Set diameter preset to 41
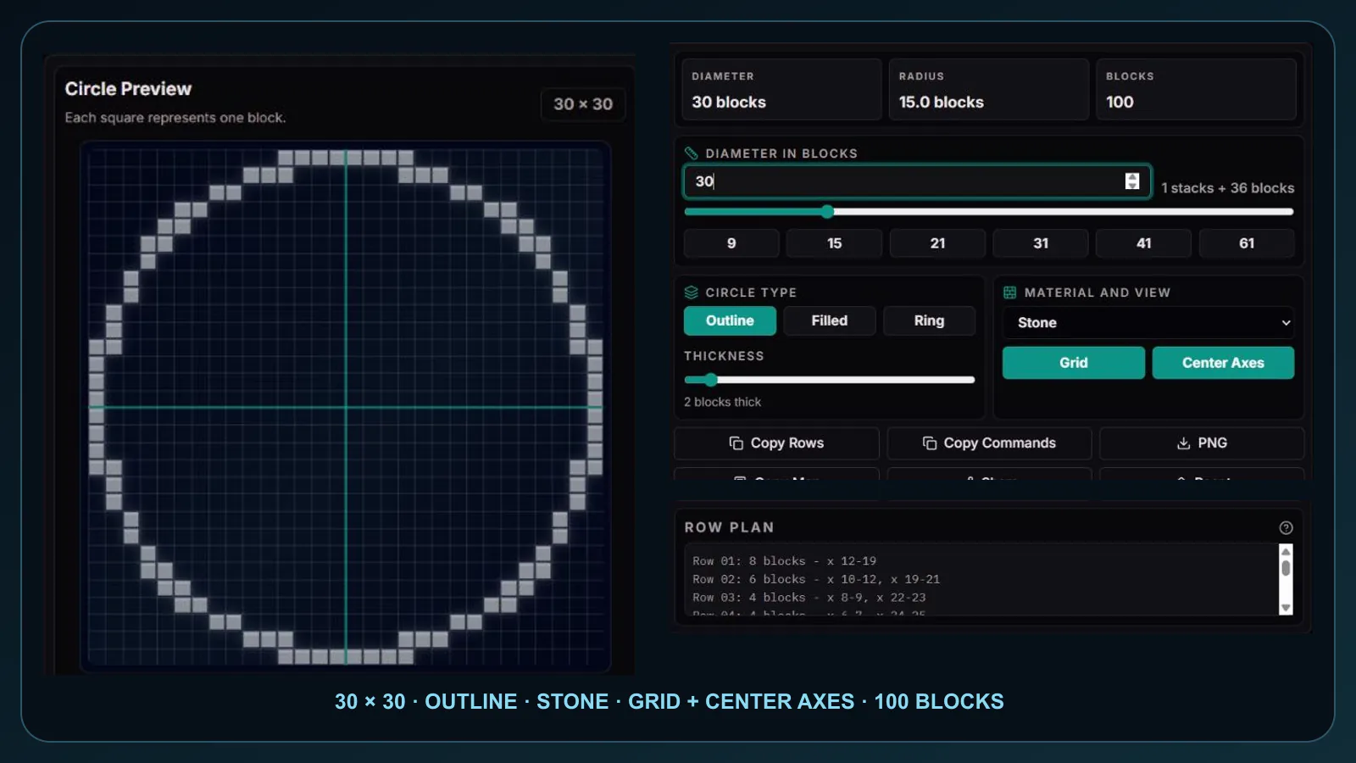The width and height of the screenshot is (1356, 763). 1143,243
